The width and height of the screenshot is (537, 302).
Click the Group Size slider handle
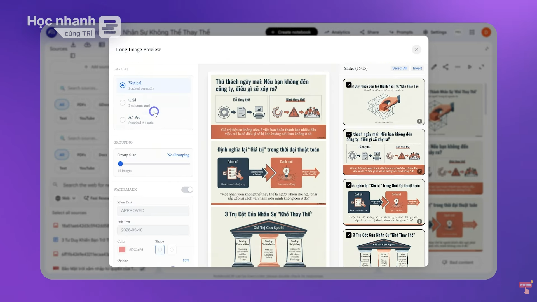coord(120,164)
